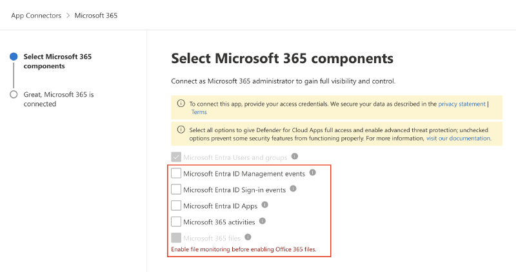Click info icon beside Microsoft 365 files
The height and width of the screenshot is (272, 516).
click(x=248, y=237)
